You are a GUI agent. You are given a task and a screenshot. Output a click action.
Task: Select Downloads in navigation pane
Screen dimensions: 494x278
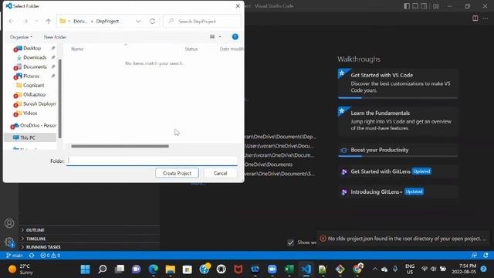35,57
